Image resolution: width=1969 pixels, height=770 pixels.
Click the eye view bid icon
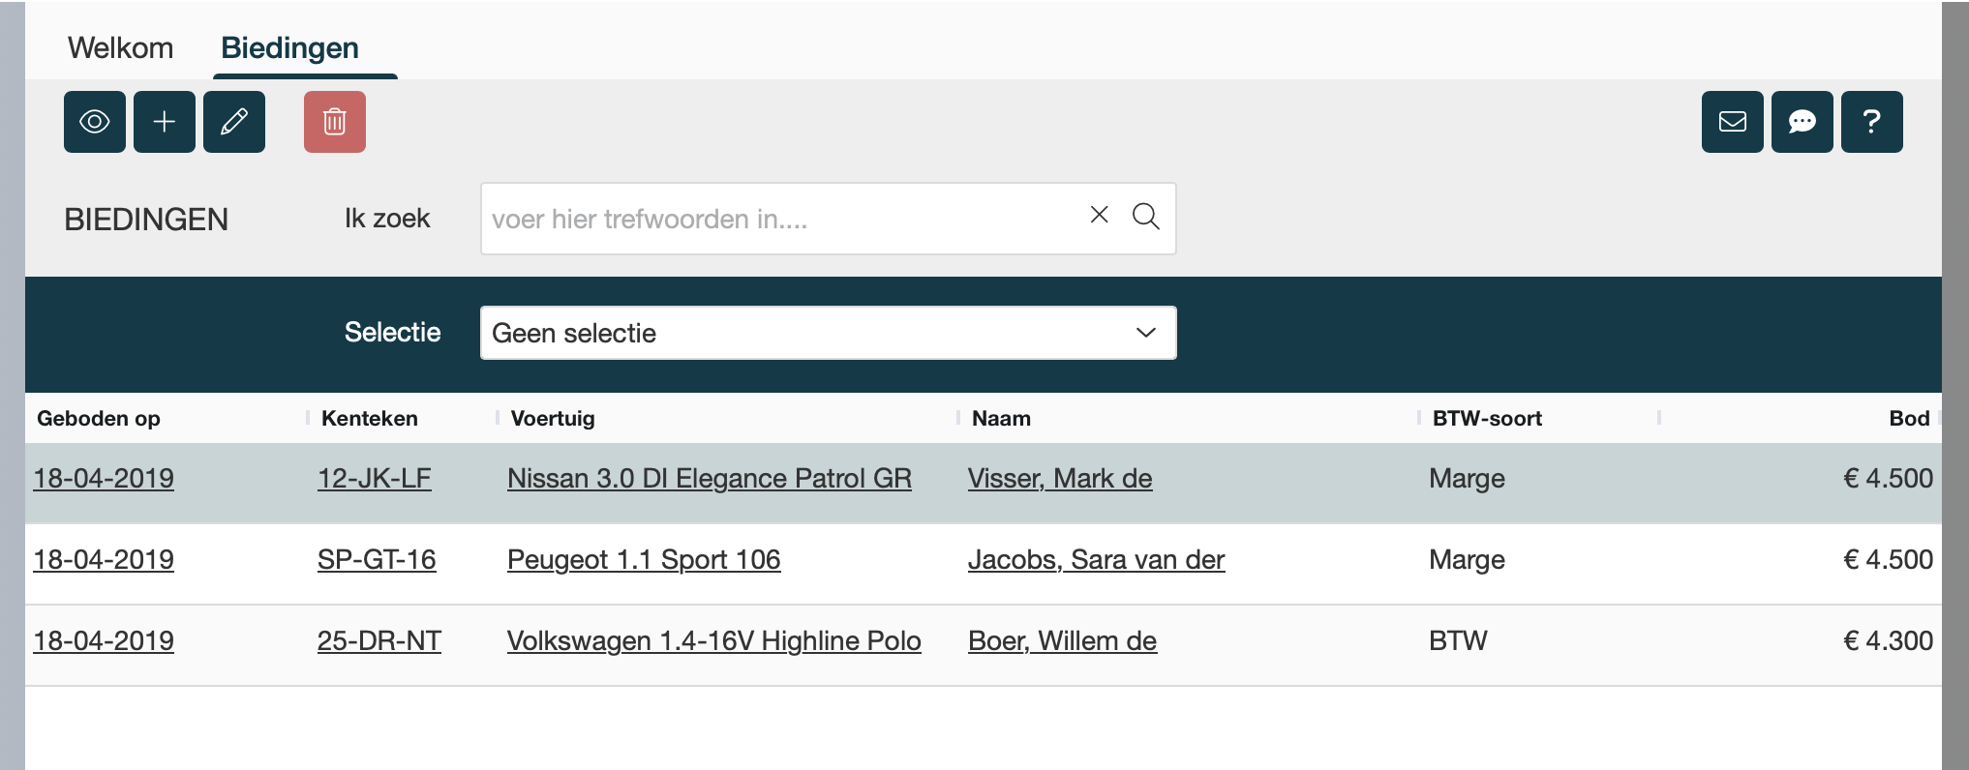pos(95,122)
